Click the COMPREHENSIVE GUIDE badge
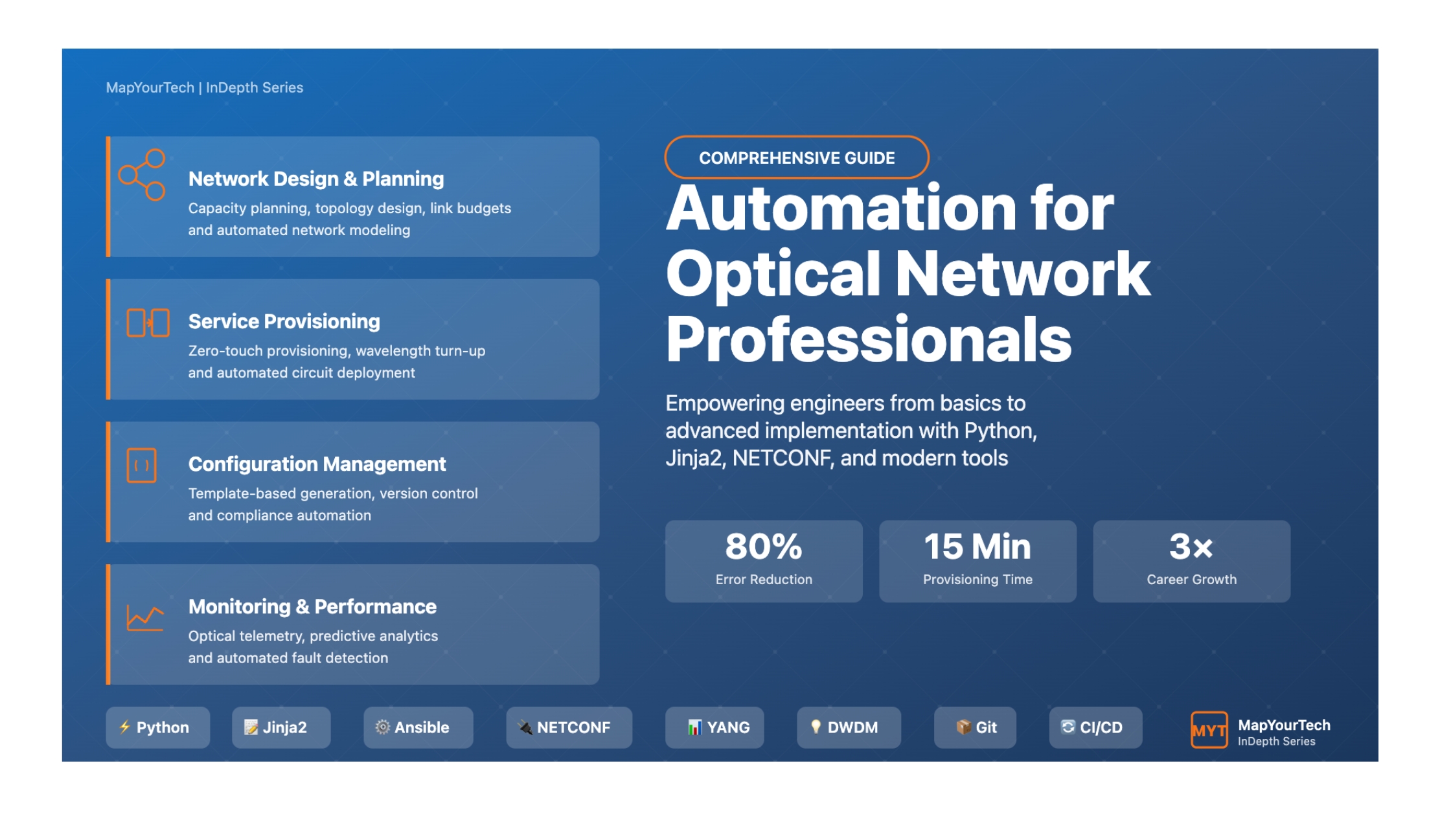The image size is (1451, 816). point(797,157)
